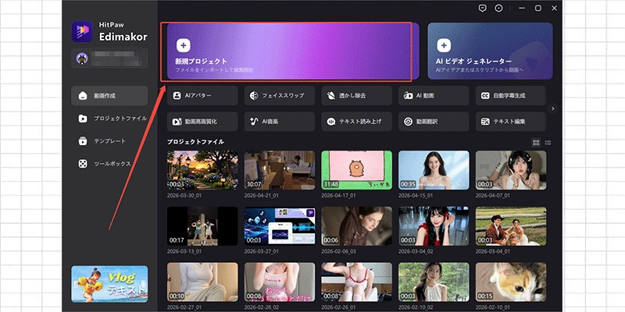This screenshot has width=625, height=312.
Task: Switch project files to list view
Action: point(548,143)
